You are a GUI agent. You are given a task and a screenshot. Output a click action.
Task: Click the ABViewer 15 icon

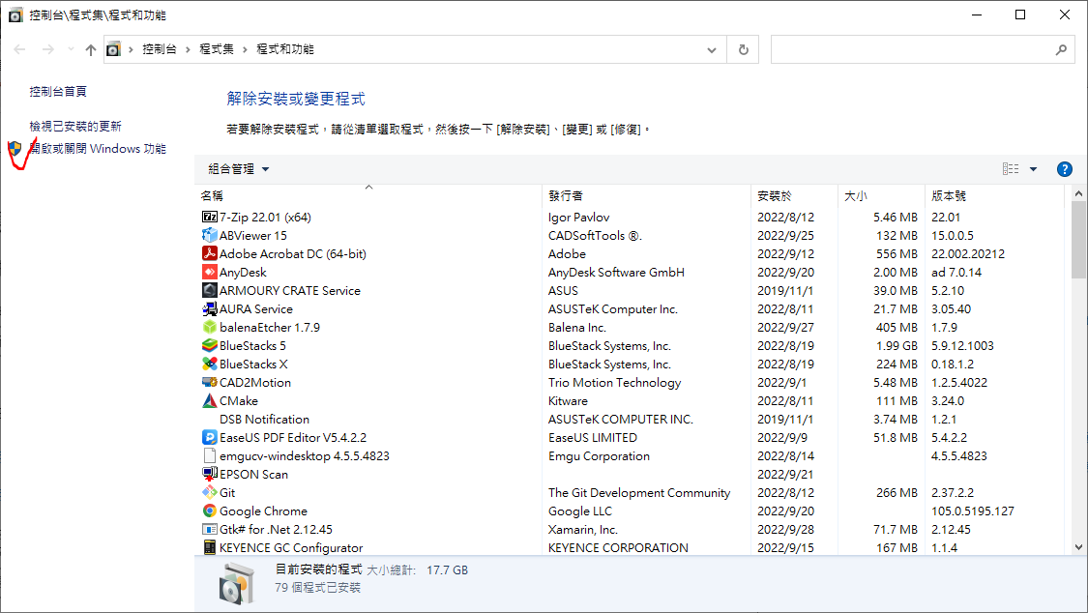click(210, 235)
